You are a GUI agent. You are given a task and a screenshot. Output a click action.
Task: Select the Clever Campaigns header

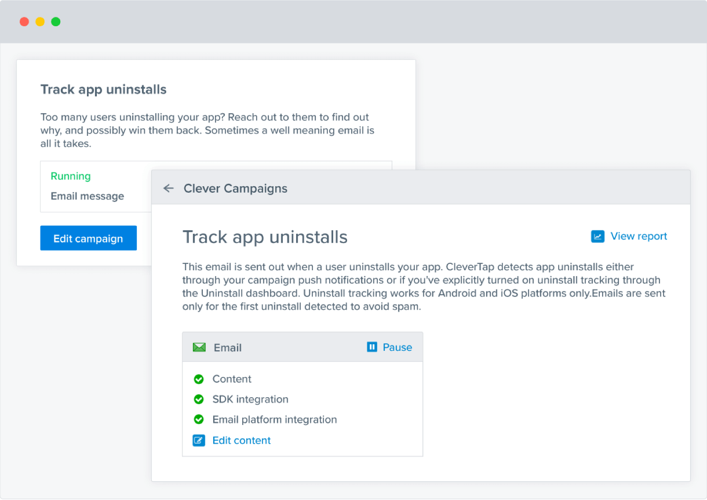click(x=236, y=188)
